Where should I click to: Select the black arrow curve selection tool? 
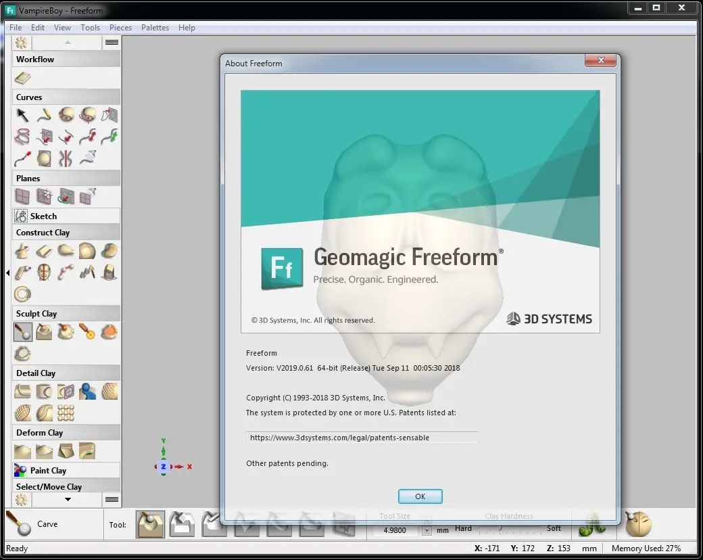point(22,116)
